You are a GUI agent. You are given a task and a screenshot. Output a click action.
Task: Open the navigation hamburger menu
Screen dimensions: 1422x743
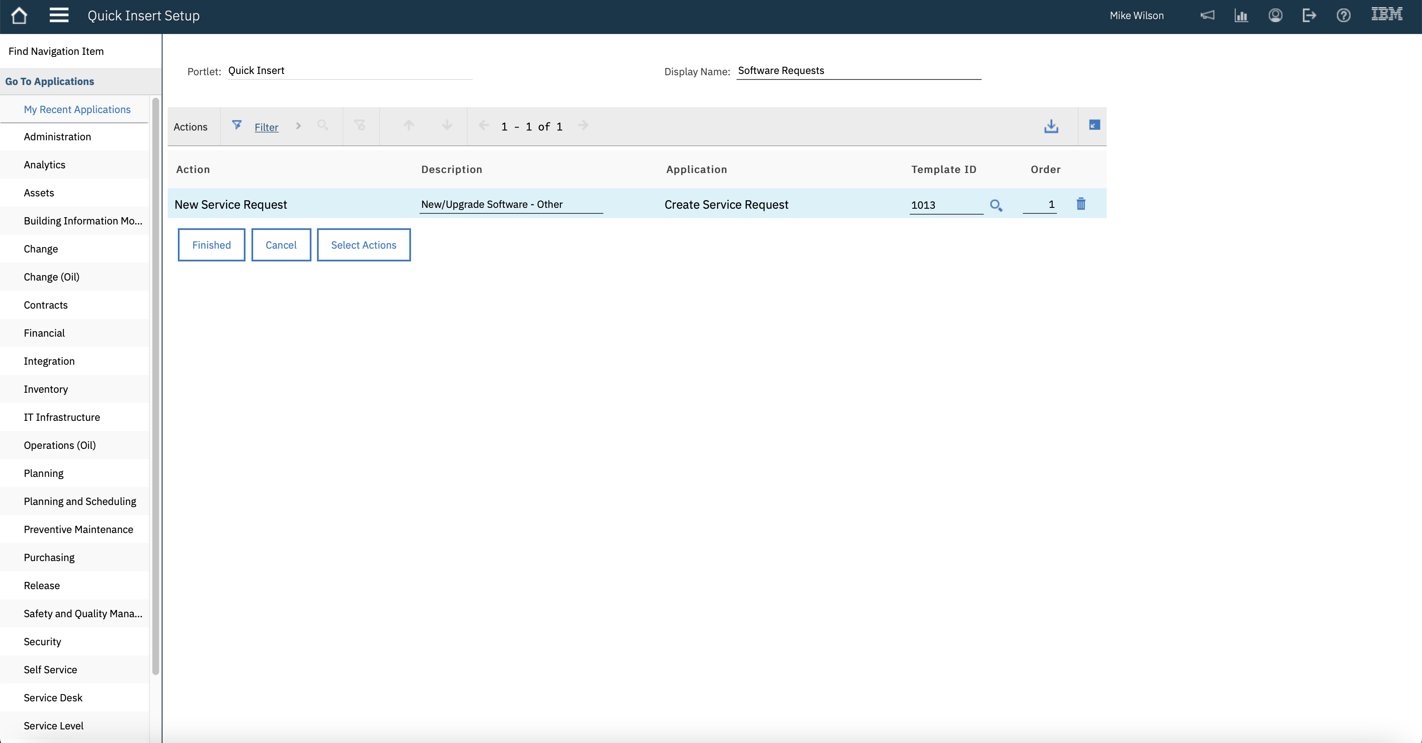[x=59, y=15]
